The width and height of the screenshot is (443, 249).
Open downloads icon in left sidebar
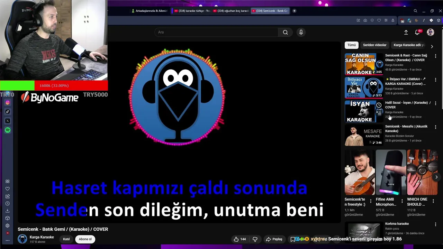pyautogui.click(x=8, y=211)
